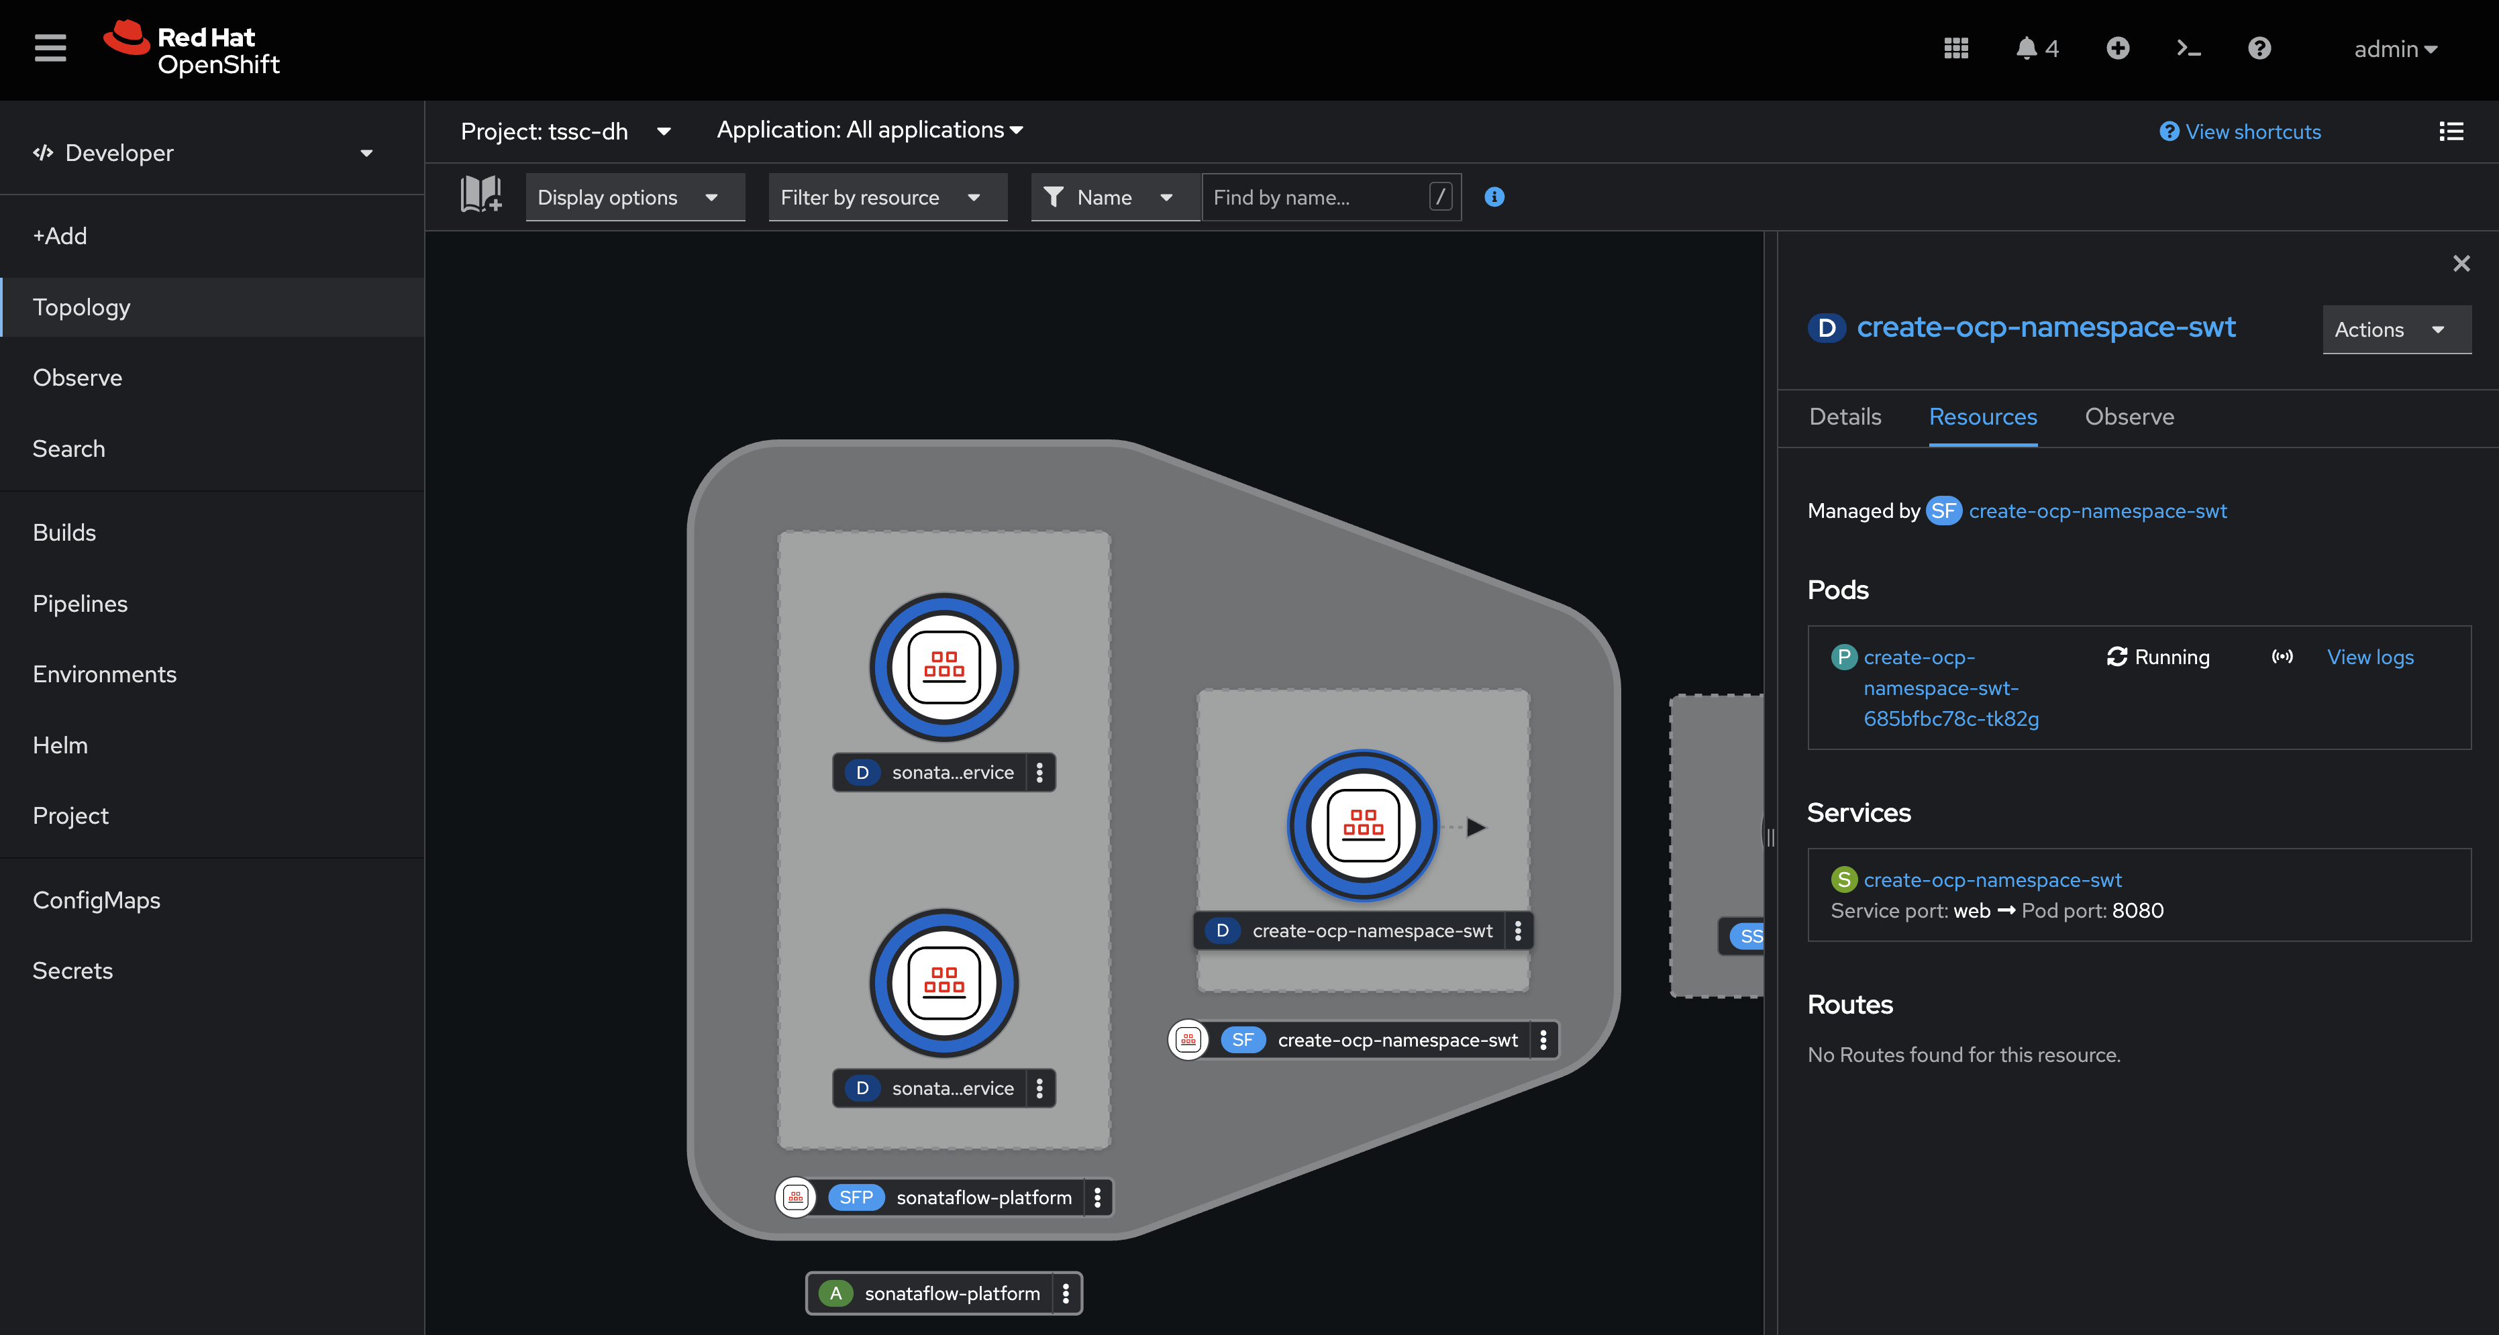Click the Red Hat OpenShift logo

pos(191,48)
